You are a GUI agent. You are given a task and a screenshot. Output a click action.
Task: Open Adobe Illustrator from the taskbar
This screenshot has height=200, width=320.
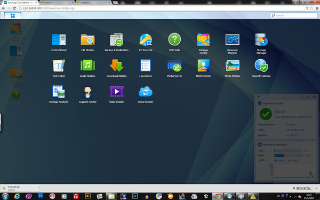pos(88,196)
